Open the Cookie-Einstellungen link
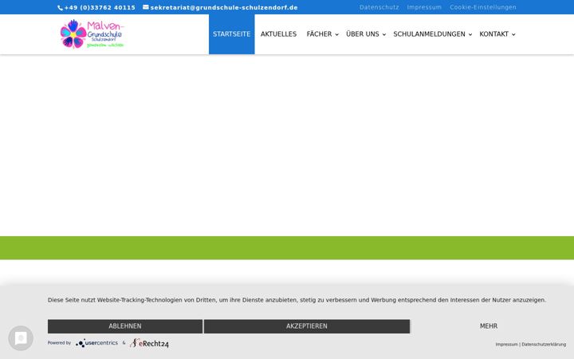Viewport: 574px width, 359px height. click(483, 7)
